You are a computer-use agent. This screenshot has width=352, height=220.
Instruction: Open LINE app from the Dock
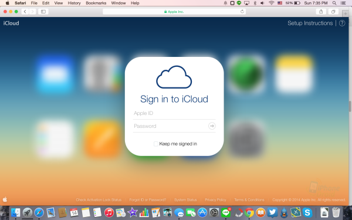pos(226,212)
